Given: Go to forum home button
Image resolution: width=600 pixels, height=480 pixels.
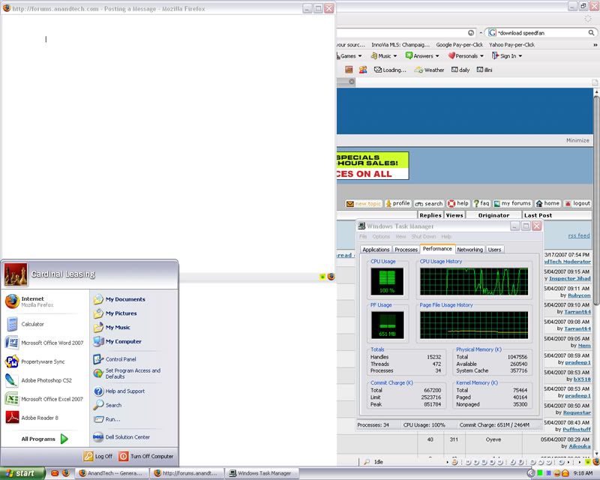Looking at the screenshot, I should pyautogui.click(x=547, y=204).
